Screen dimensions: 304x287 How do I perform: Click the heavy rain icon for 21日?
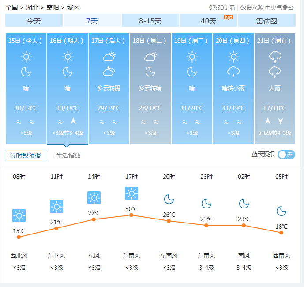(275, 57)
